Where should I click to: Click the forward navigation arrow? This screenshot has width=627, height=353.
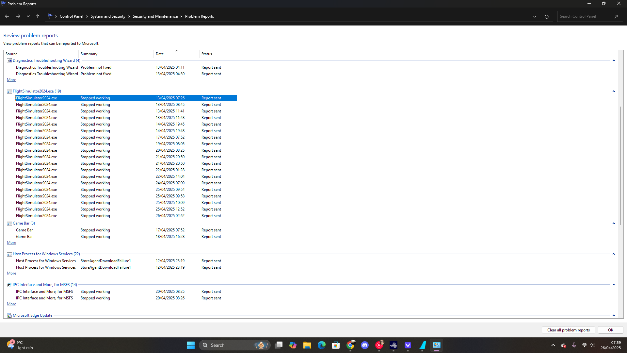(x=18, y=16)
